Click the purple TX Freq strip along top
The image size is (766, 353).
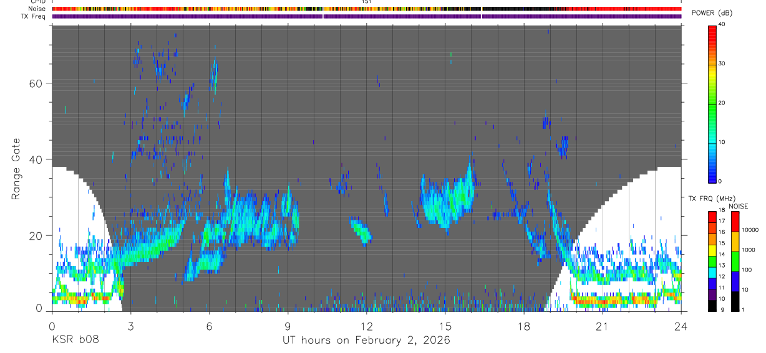tap(367, 16)
